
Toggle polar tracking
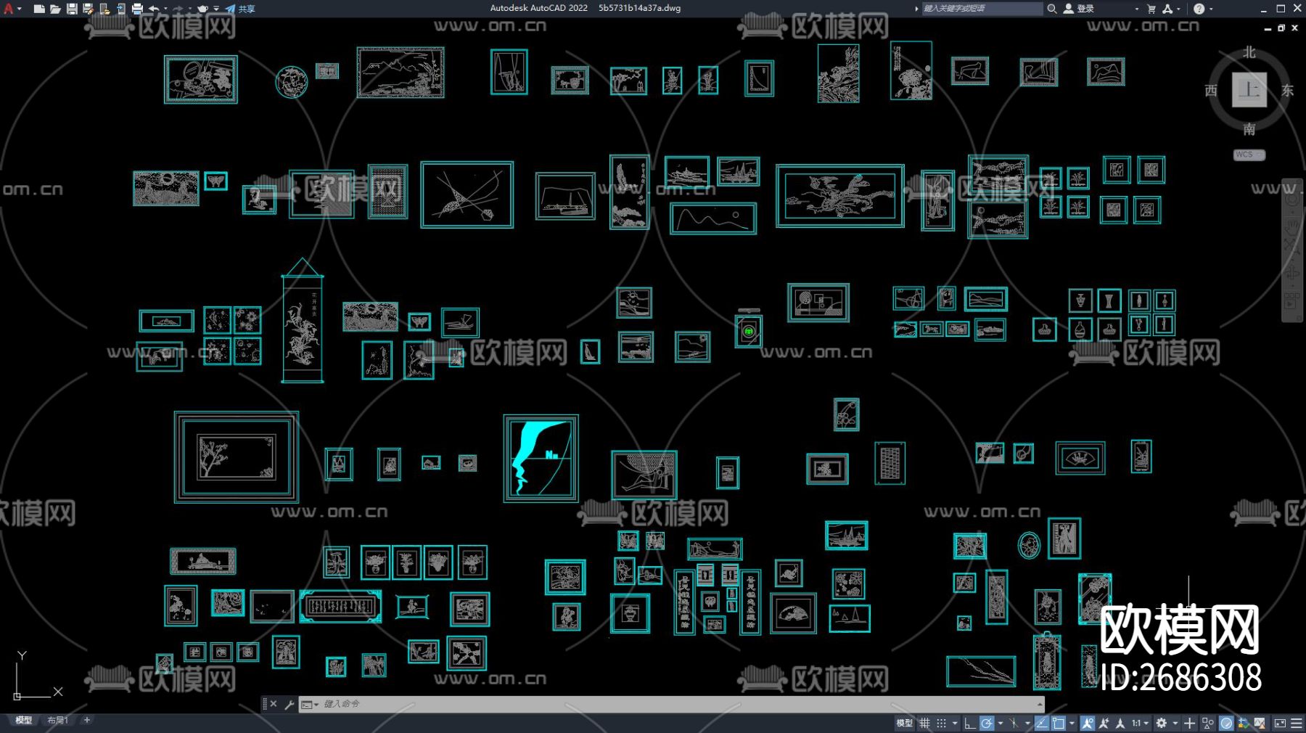pos(986,723)
